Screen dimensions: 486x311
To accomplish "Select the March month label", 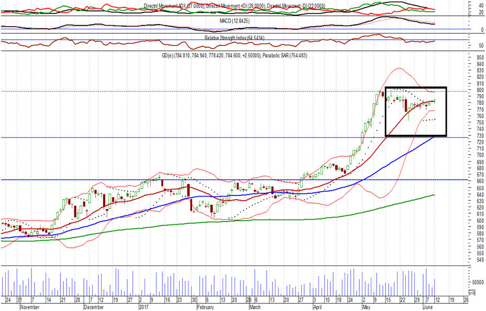I will click(255, 307).
